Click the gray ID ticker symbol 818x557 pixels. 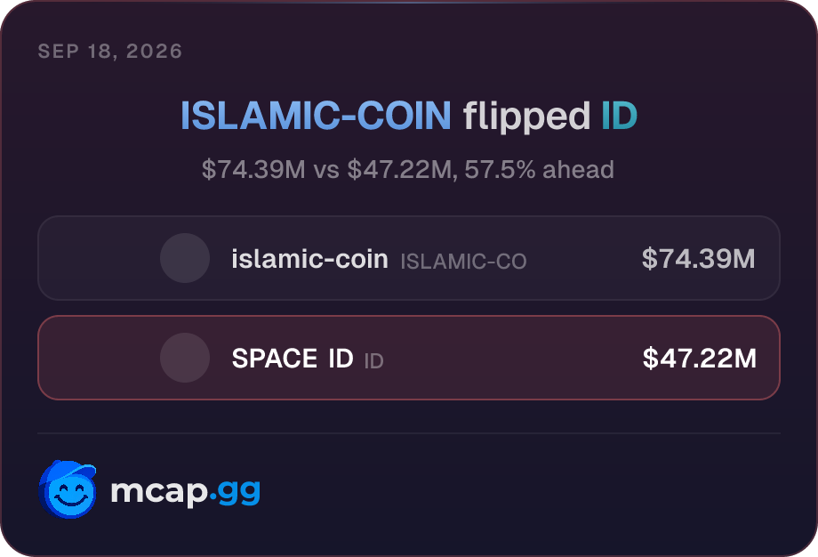(374, 360)
